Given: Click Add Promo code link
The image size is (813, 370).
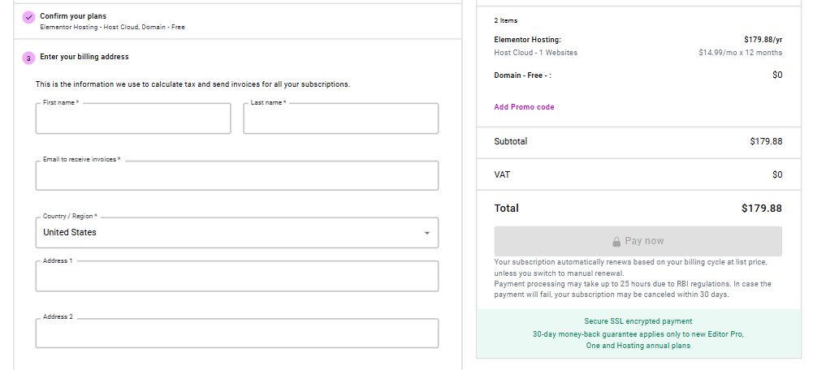Looking at the screenshot, I should tap(524, 107).
